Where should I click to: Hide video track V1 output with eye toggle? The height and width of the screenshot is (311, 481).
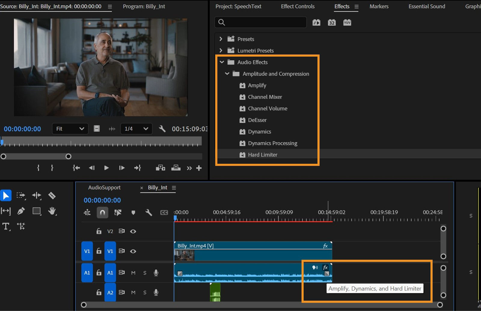click(133, 251)
